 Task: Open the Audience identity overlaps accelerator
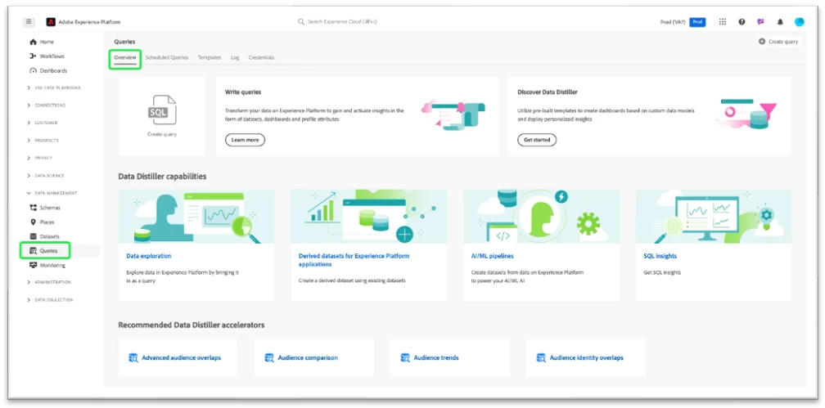click(587, 358)
